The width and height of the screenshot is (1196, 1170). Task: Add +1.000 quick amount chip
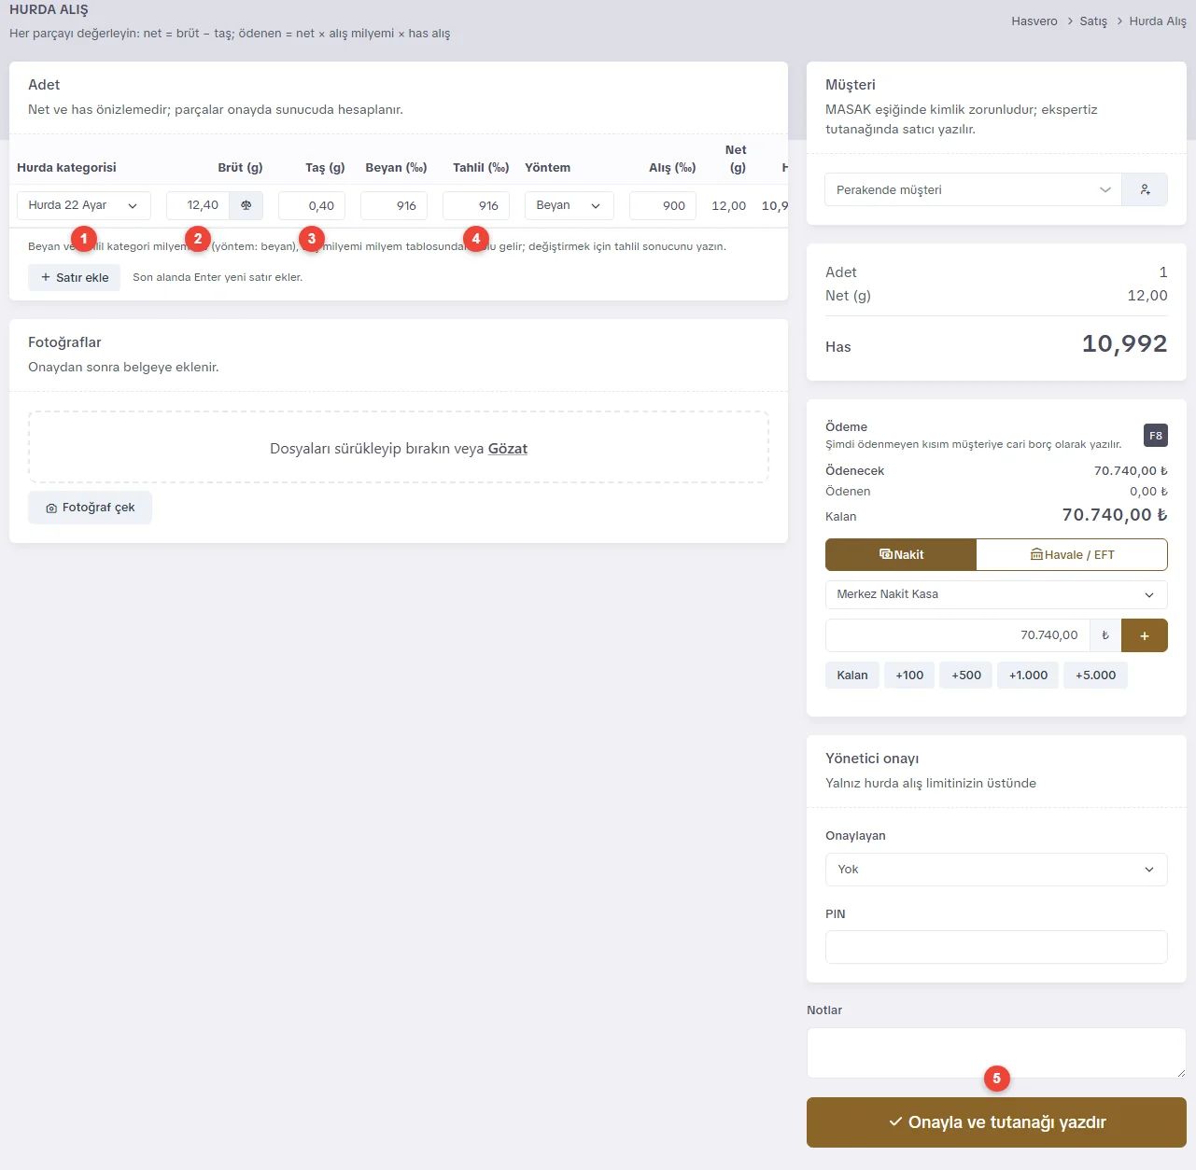(x=1028, y=676)
